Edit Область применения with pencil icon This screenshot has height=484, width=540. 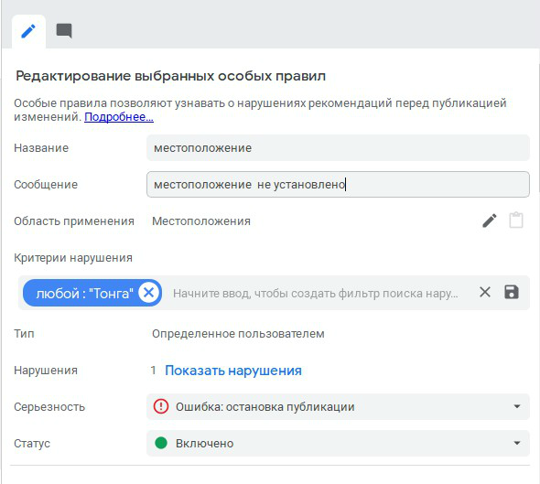point(490,220)
